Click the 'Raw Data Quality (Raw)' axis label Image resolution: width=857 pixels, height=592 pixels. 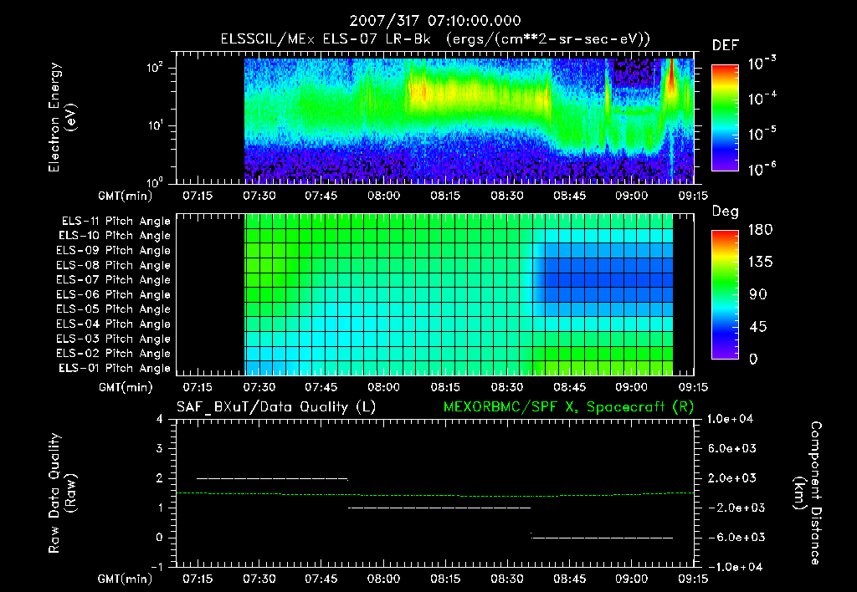pos(61,493)
